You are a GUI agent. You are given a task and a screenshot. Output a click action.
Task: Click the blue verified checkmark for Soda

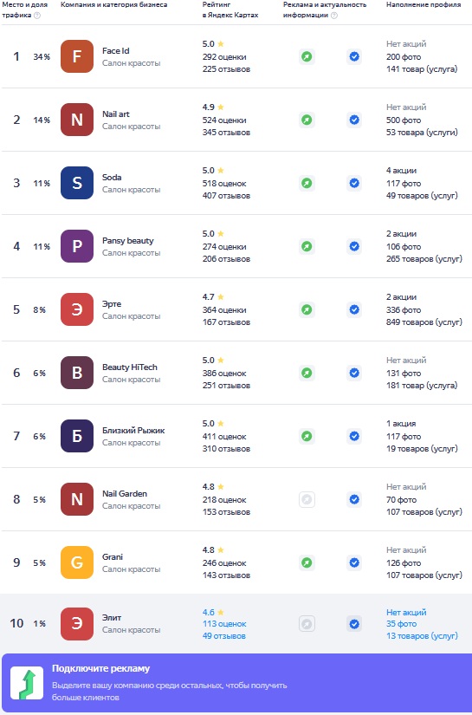click(x=354, y=184)
